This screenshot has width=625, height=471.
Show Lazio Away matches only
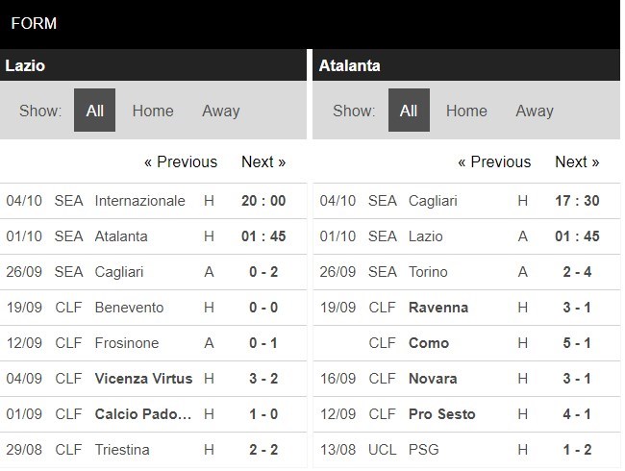[220, 111]
